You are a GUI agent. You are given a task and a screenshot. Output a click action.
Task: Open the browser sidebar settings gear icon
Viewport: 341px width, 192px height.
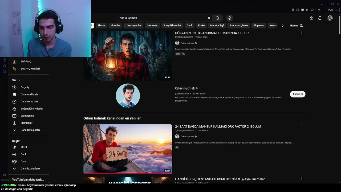(4, 72)
